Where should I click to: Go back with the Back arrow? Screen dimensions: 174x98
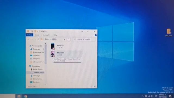tap(29, 39)
